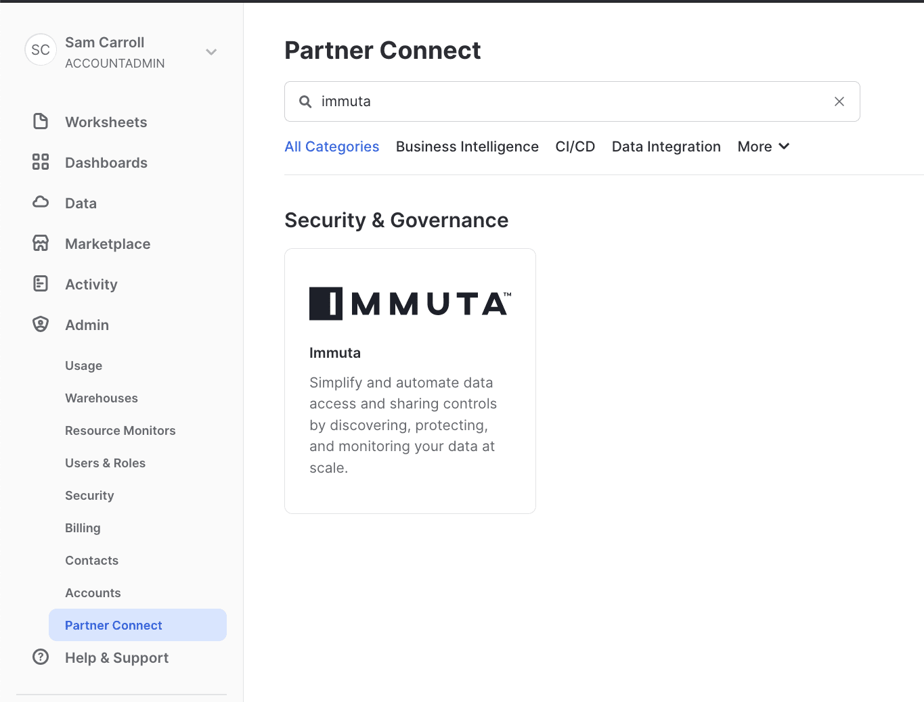
Task: Open the Data section
Action: (x=81, y=203)
